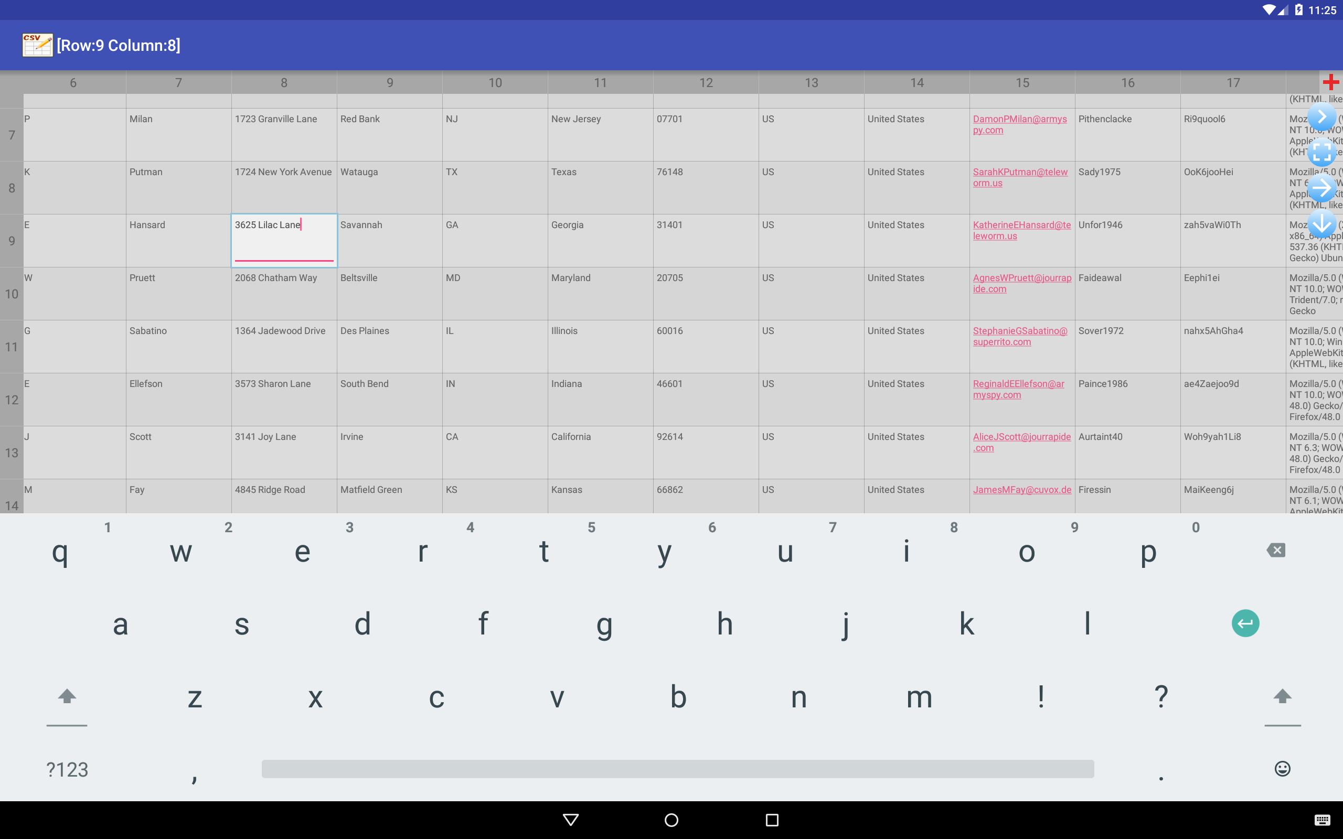Tap the editing cell '3625 Lilac Lane'
Screen dimensions: 1343x839
pos(284,241)
